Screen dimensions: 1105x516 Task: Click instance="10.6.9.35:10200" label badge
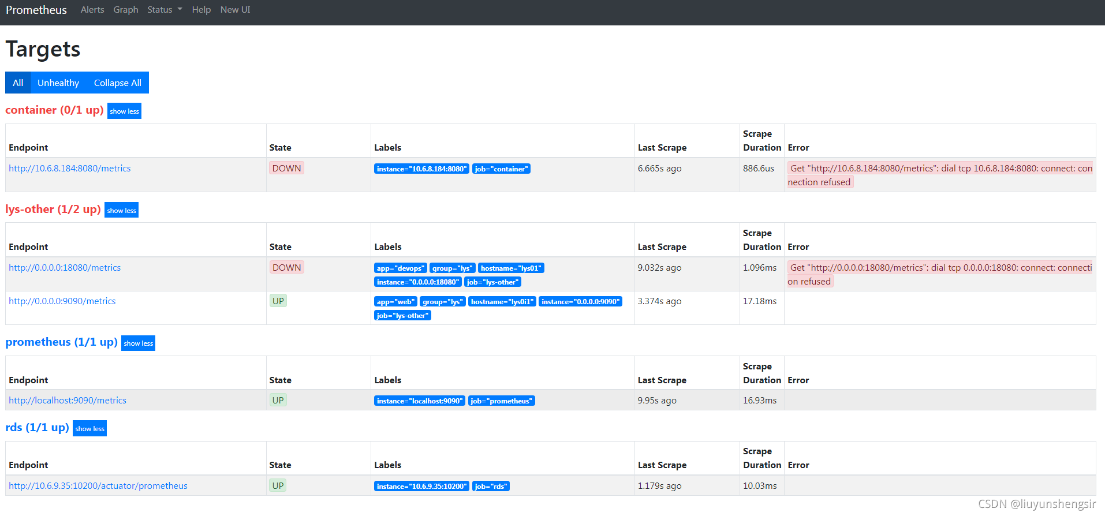[421, 487]
